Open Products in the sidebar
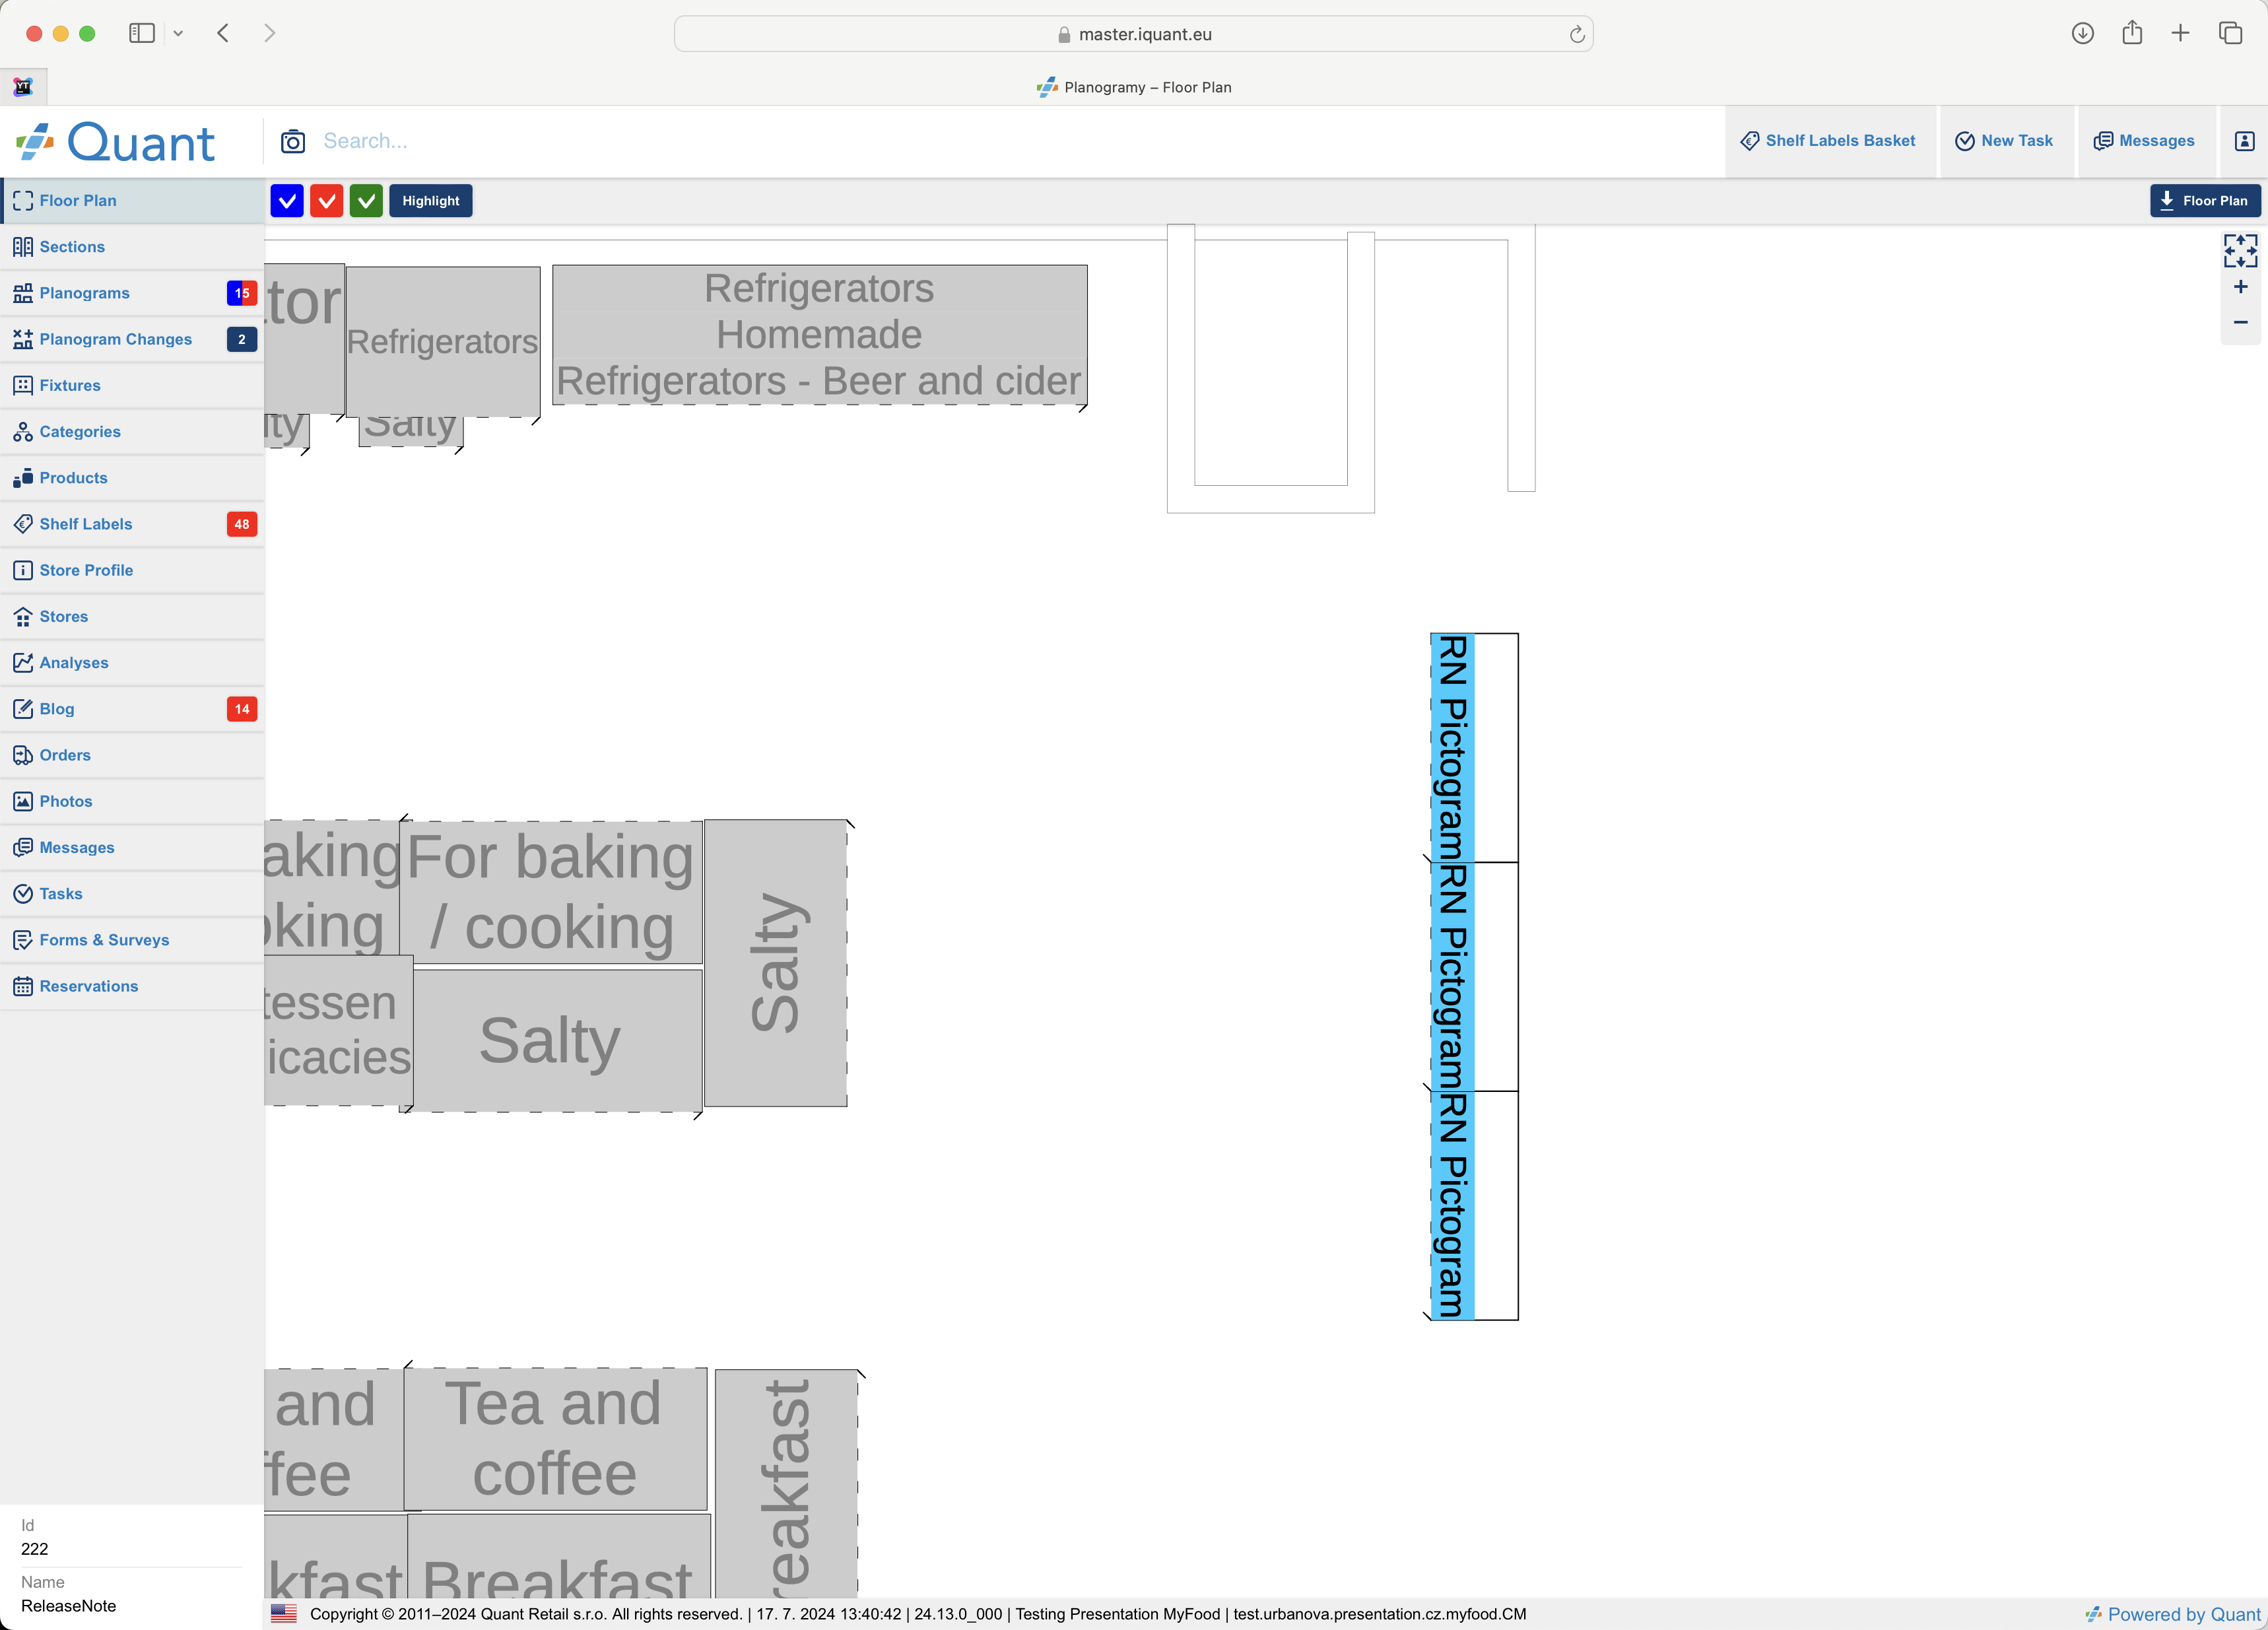The width and height of the screenshot is (2268, 1630). [x=132, y=478]
